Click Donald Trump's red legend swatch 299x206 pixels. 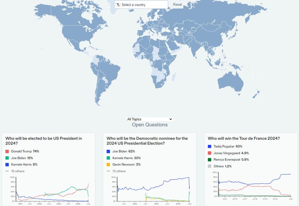[7, 151]
